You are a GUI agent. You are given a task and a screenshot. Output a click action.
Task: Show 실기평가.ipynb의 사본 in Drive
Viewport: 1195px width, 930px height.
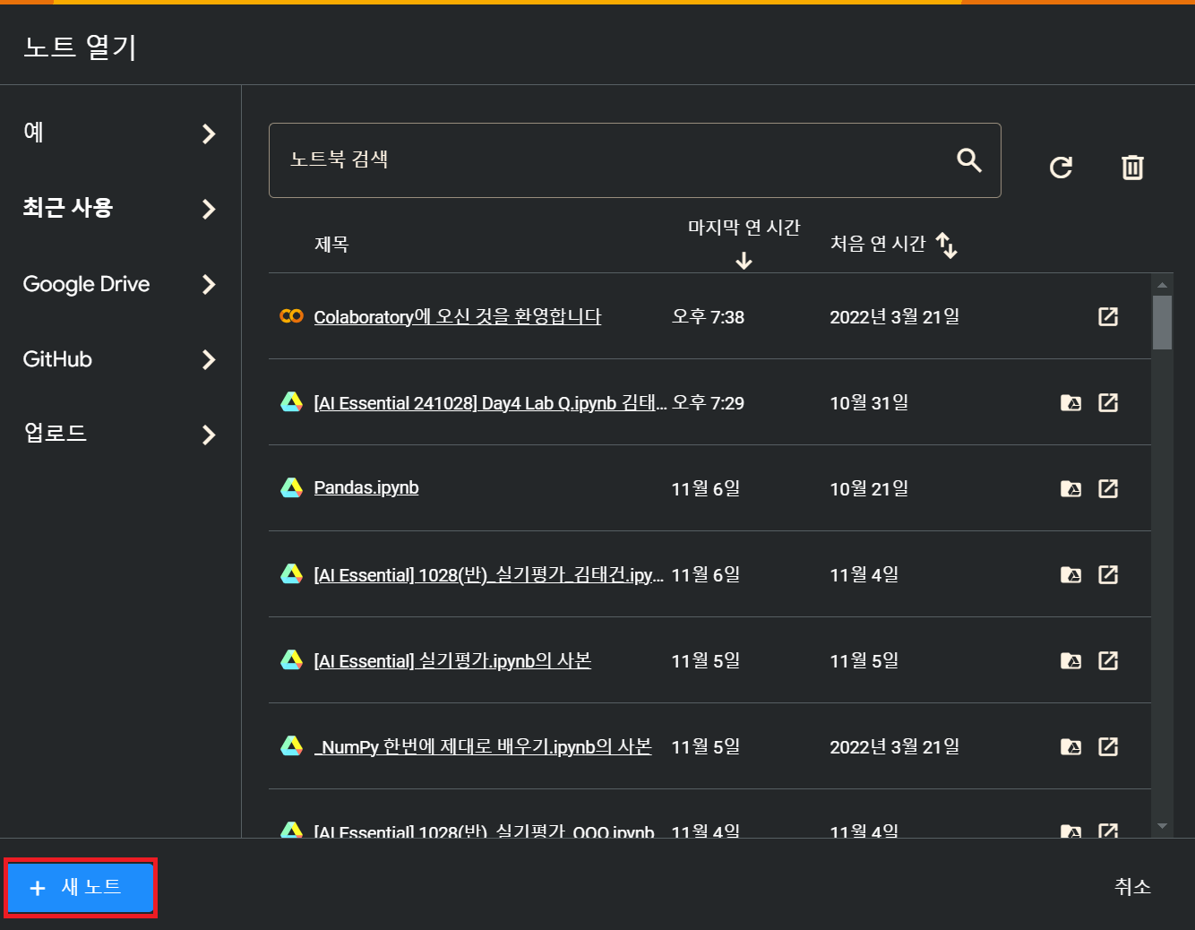pyautogui.click(x=1070, y=661)
